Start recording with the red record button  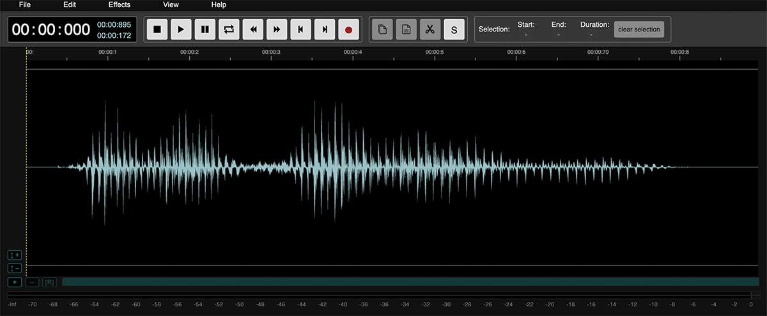348,29
